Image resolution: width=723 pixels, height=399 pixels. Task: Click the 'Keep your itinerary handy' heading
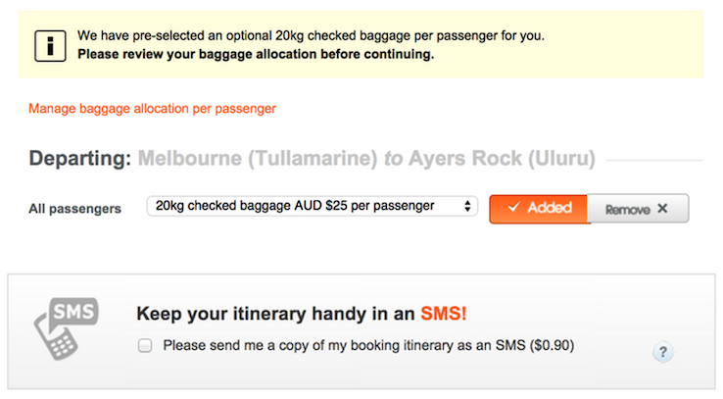tap(275, 314)
